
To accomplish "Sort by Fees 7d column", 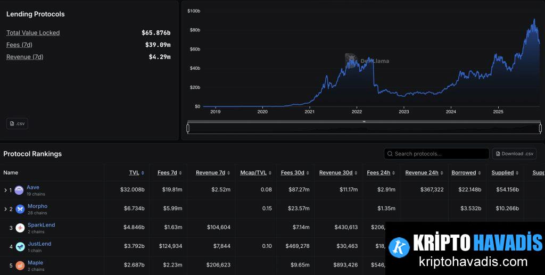I will pyautogui.click(x=170, y=172).
